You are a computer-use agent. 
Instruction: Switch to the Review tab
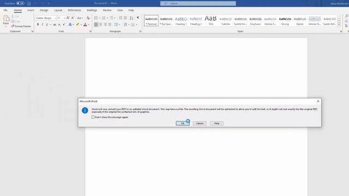(x=107, y=10)
